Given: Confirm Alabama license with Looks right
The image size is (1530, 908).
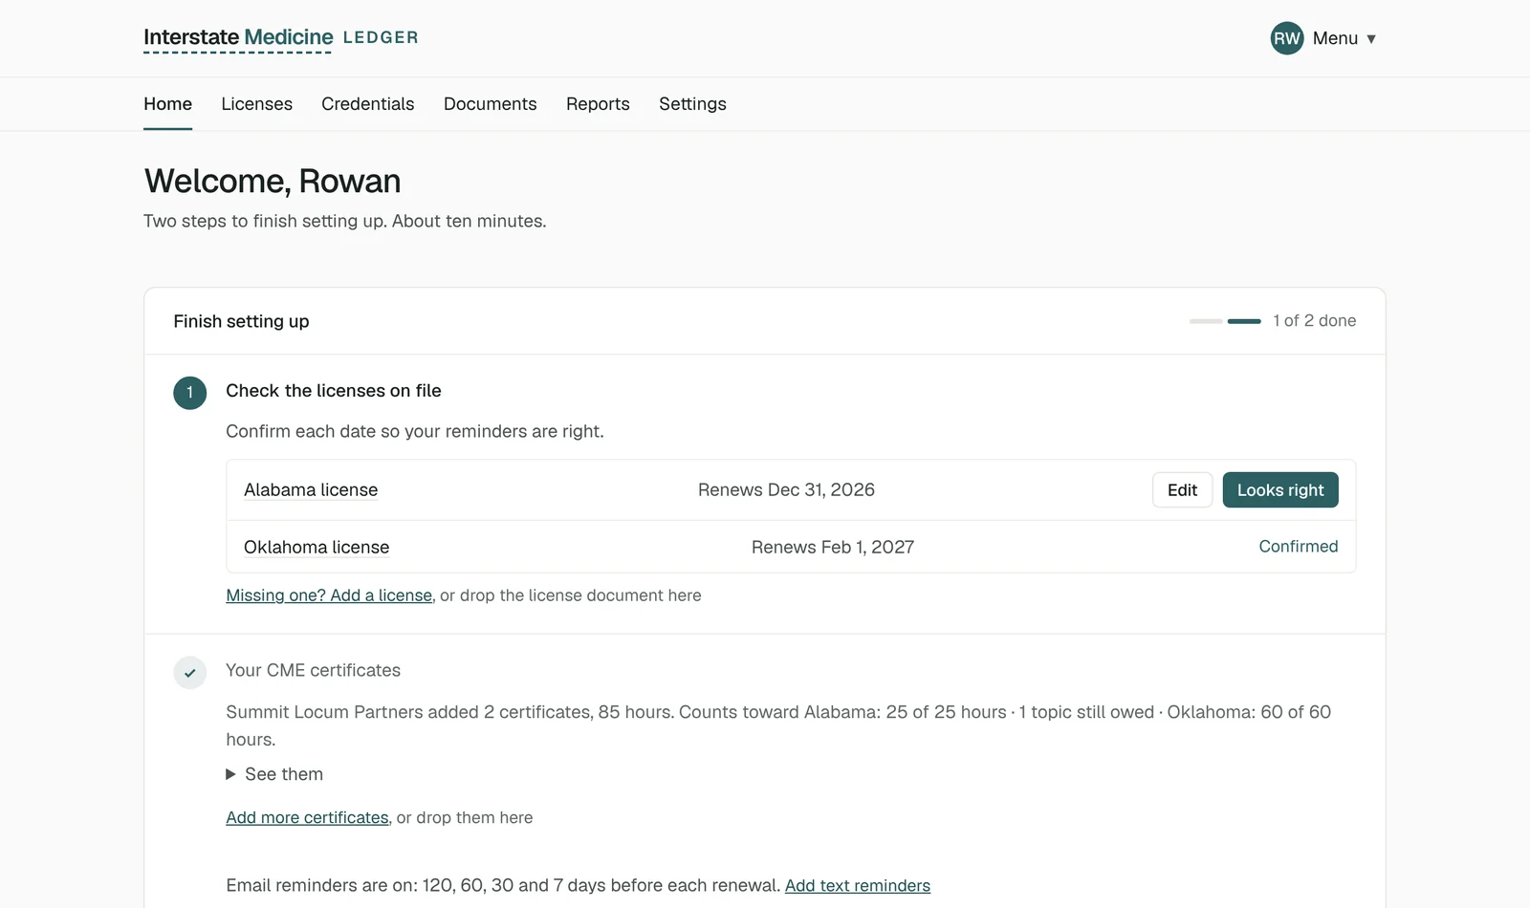Looking at the screenshot, I should tap(1280, 490).
